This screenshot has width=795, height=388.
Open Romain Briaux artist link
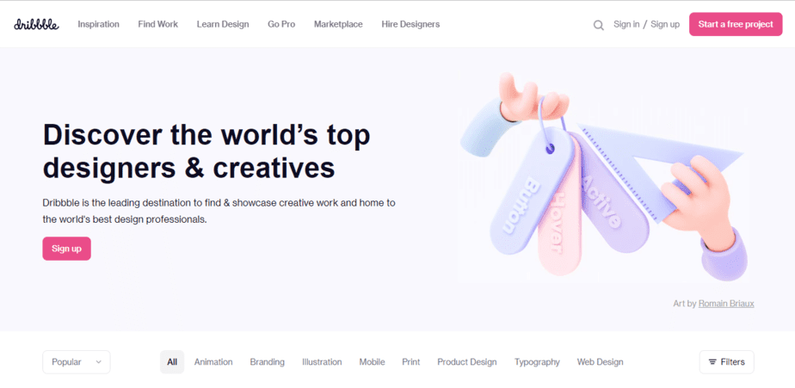coord(726,304)
